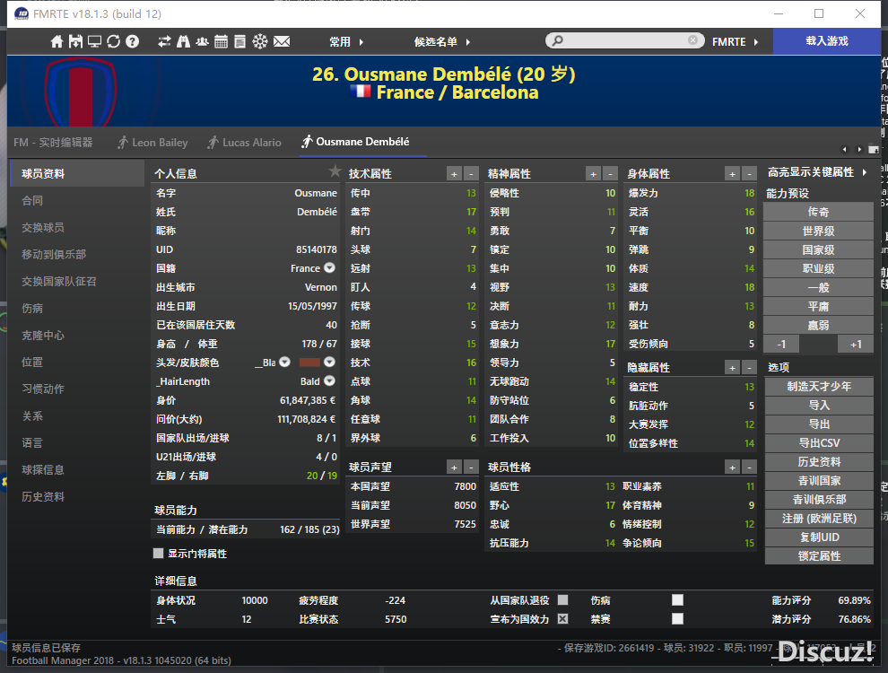This screenshot has height=673, width=888.
Task: Click the 复制UID button
Action: pyautogui.click(x=819, y=537)
